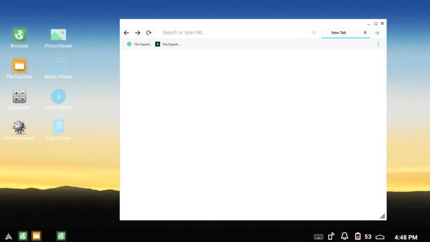Select the New Tab tab
The image size is (430, 242).
[x=339, y=33]
